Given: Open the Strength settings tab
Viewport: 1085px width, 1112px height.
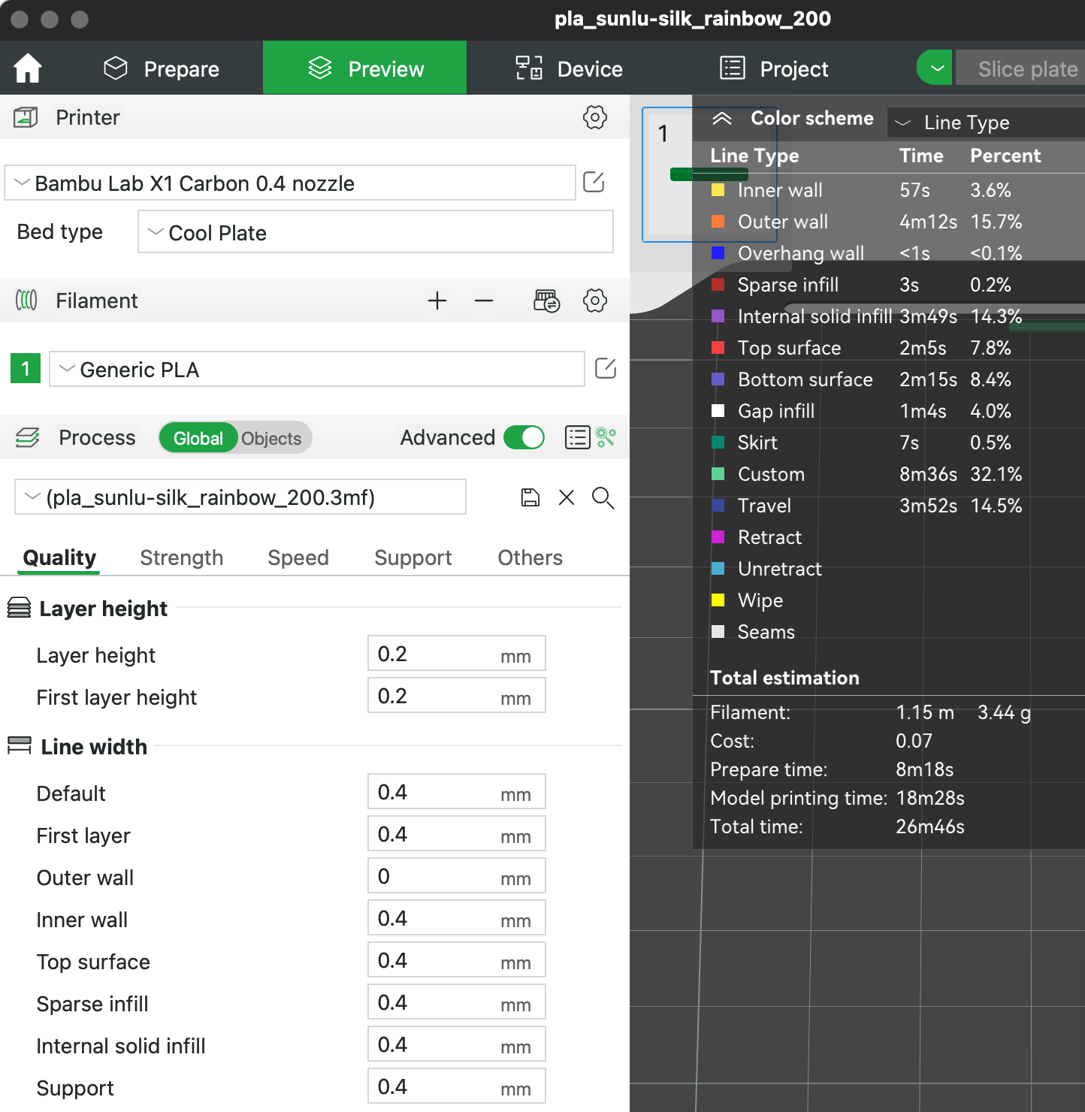Looking at the screenshot, I should pos(181,558).
